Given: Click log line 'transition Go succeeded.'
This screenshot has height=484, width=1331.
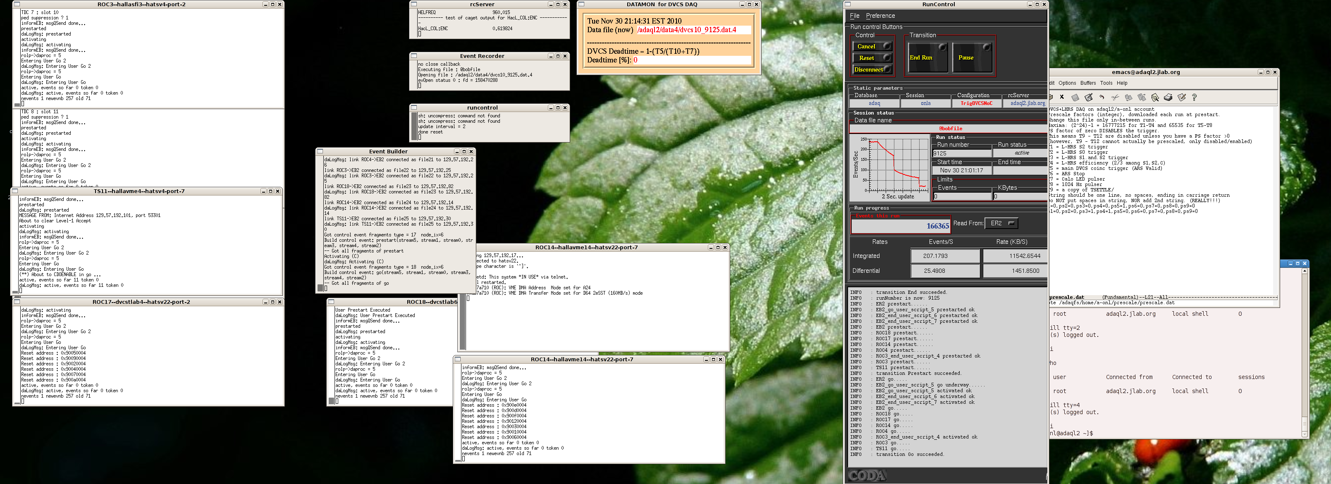Looking at the screenshot, I should [x=909, y=455].
